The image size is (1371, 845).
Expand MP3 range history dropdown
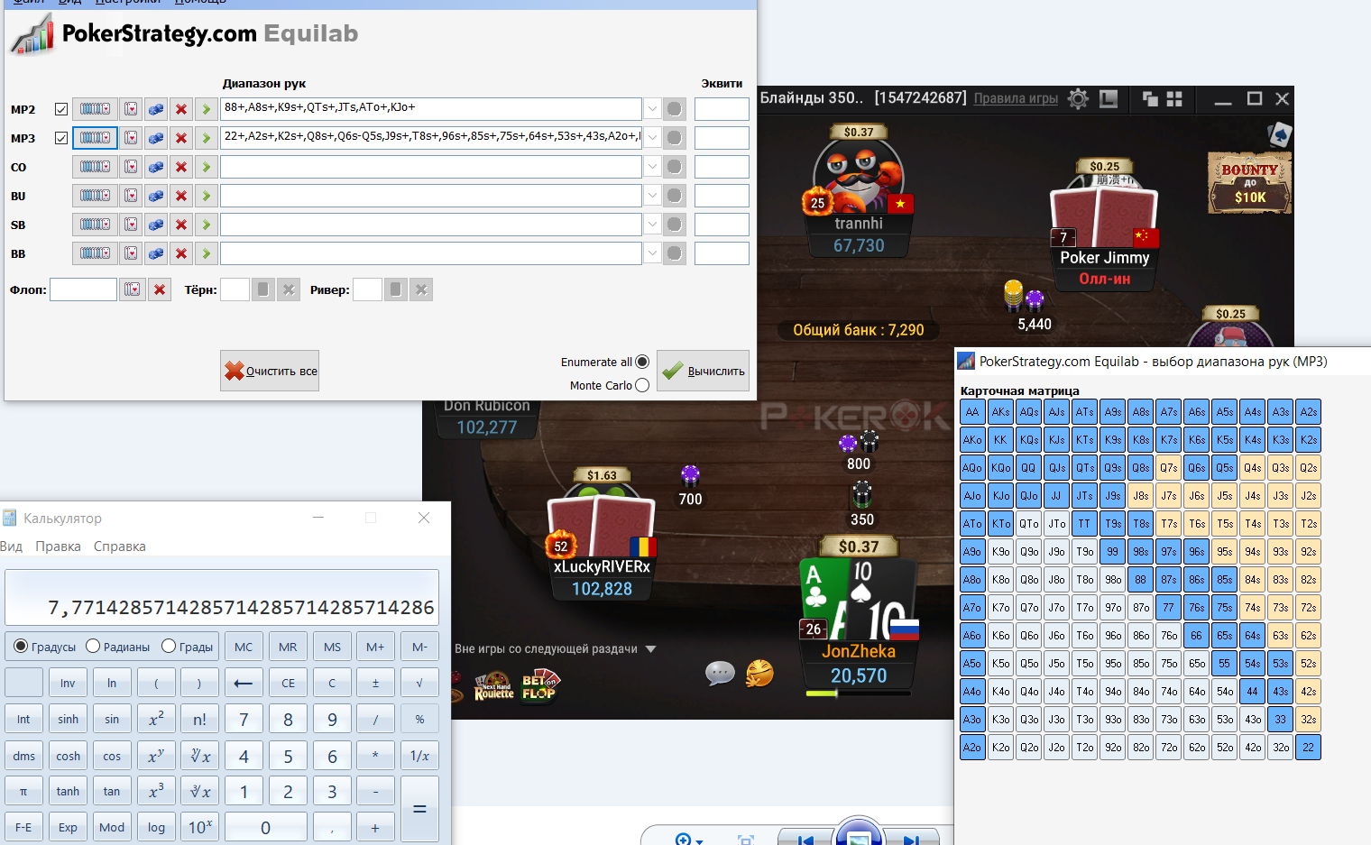coord(652,138)
